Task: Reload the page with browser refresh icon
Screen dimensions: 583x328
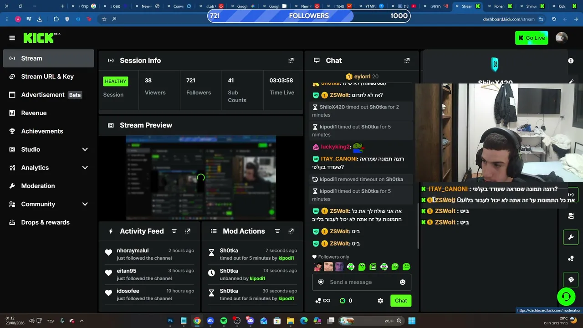Action: pyautogui.click(x=554, y=19)
